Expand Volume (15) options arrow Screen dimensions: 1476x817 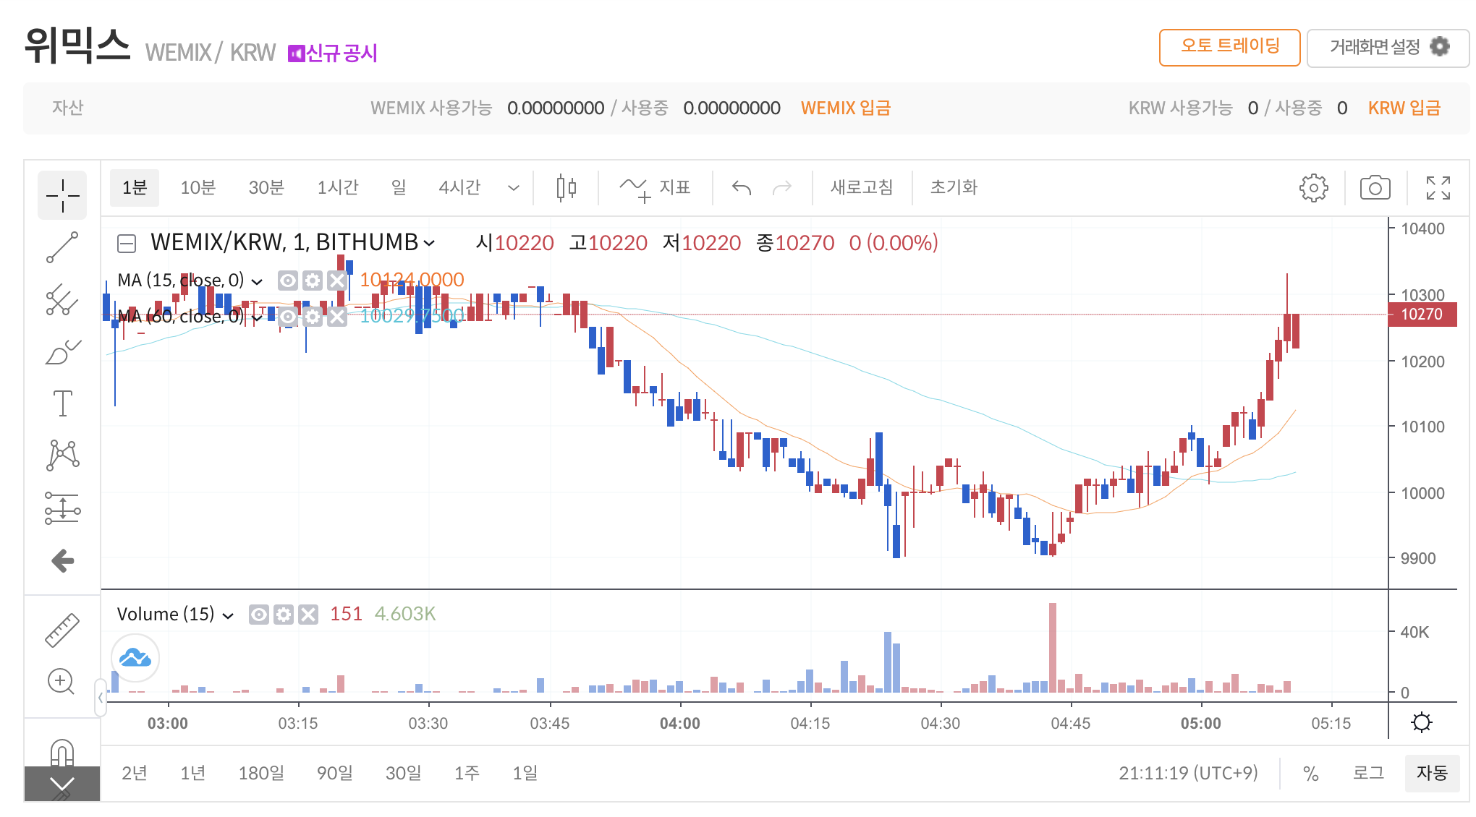point(228,616)
